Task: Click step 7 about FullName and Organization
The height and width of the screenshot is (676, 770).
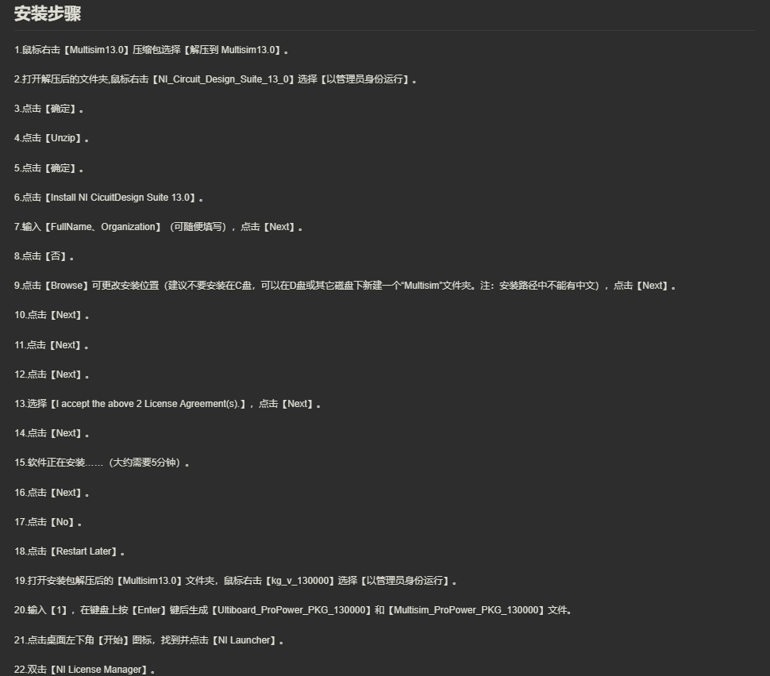Action: tap(158, 227)
